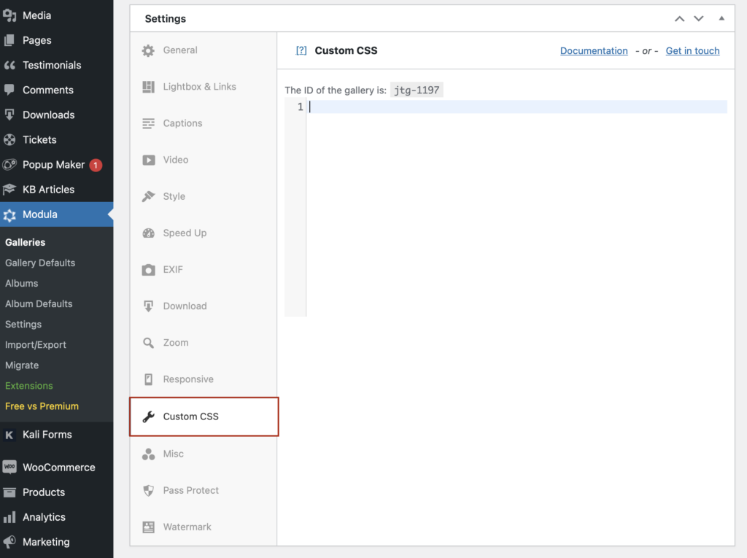Click the move-up chevron on Settings panel
Screen dimensions: 747x558
pos(679,18)
